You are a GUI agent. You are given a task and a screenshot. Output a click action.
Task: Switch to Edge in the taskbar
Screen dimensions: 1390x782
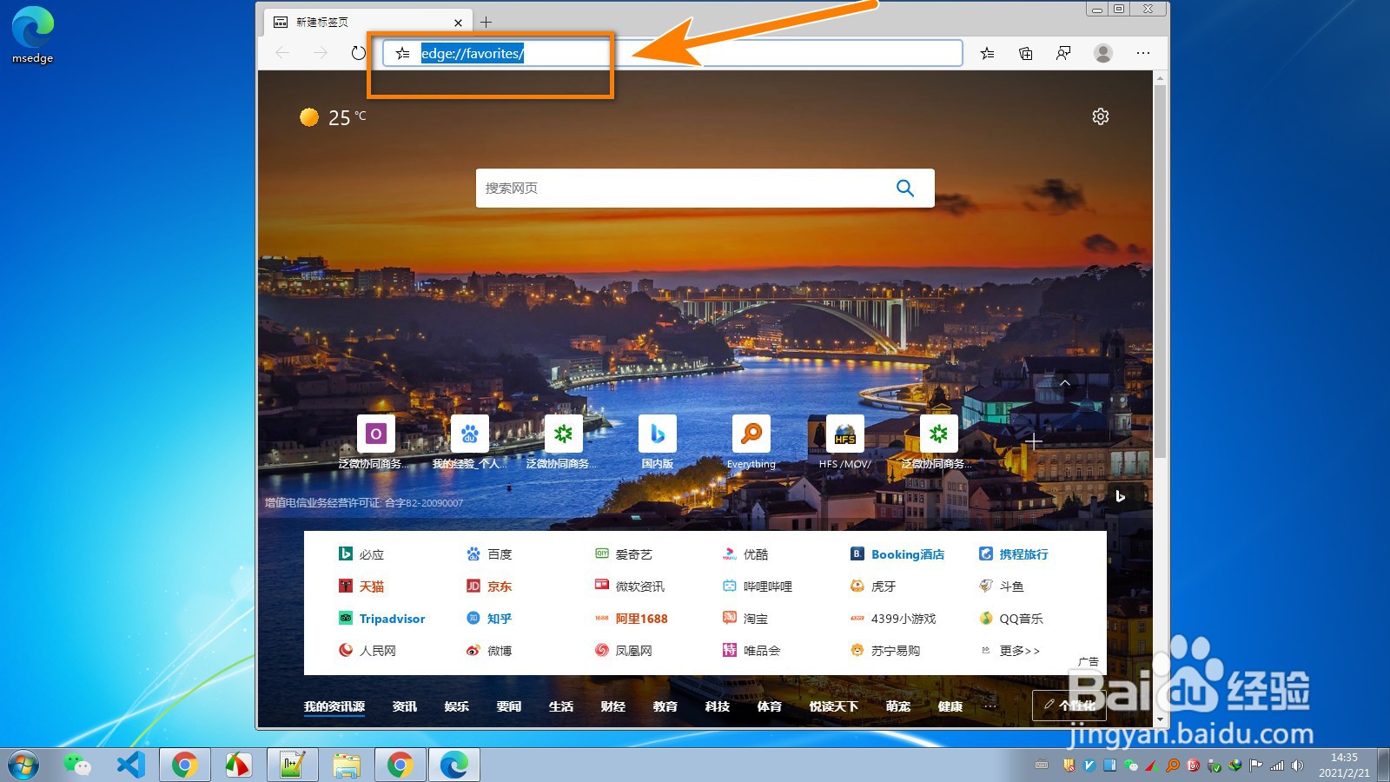pyautogui.click(x=453, y=765)
